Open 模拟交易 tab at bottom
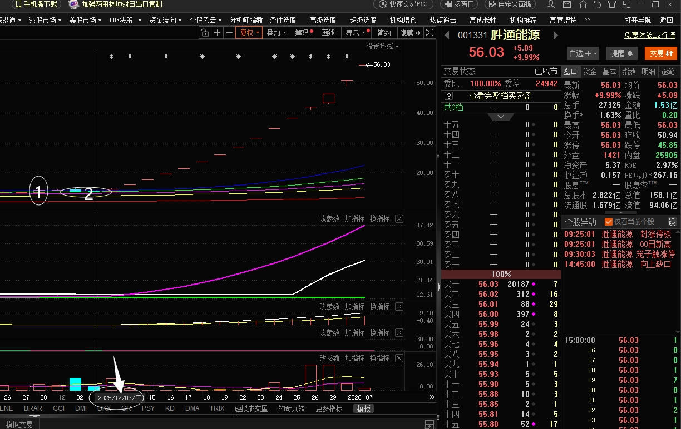681x429 pixels. pos(19,425)
